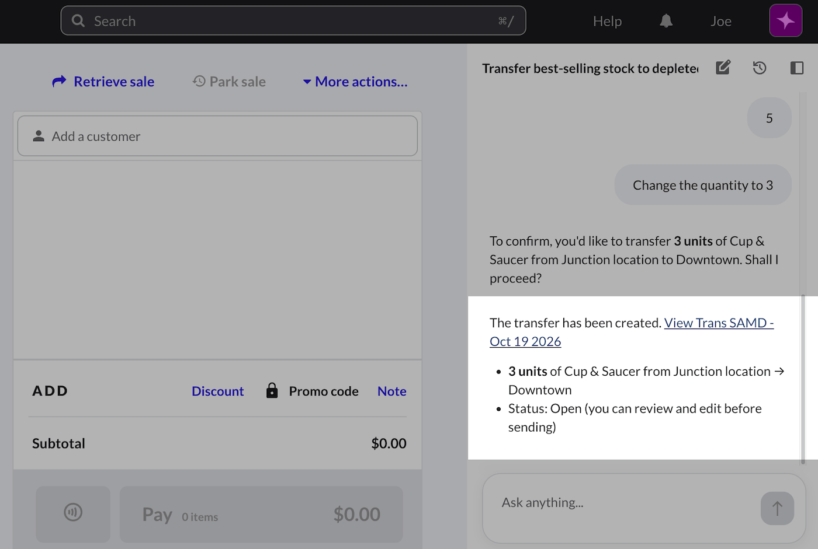Retrieve a parked sale

point(103,82)
